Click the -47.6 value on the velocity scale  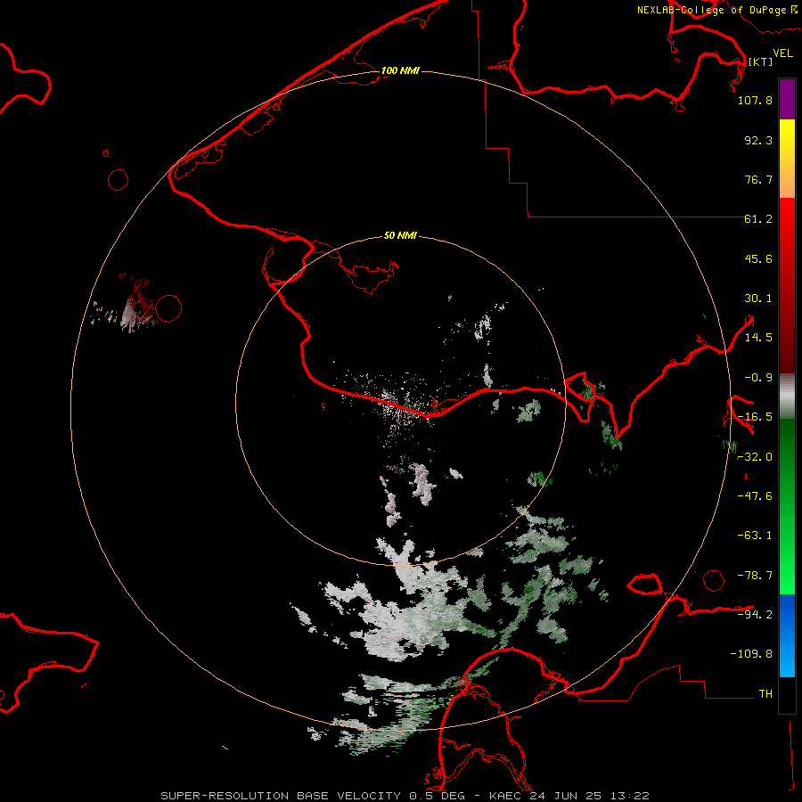tap(755, 496)
